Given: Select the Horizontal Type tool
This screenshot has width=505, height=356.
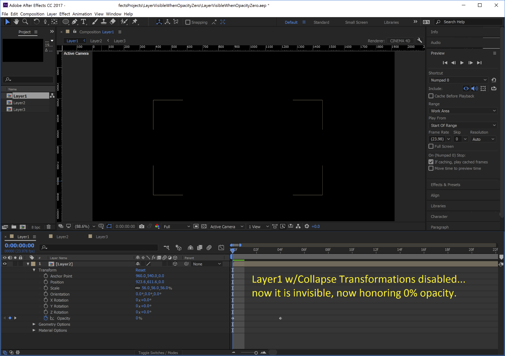Looking at the screenshot, I should (84, 22).
